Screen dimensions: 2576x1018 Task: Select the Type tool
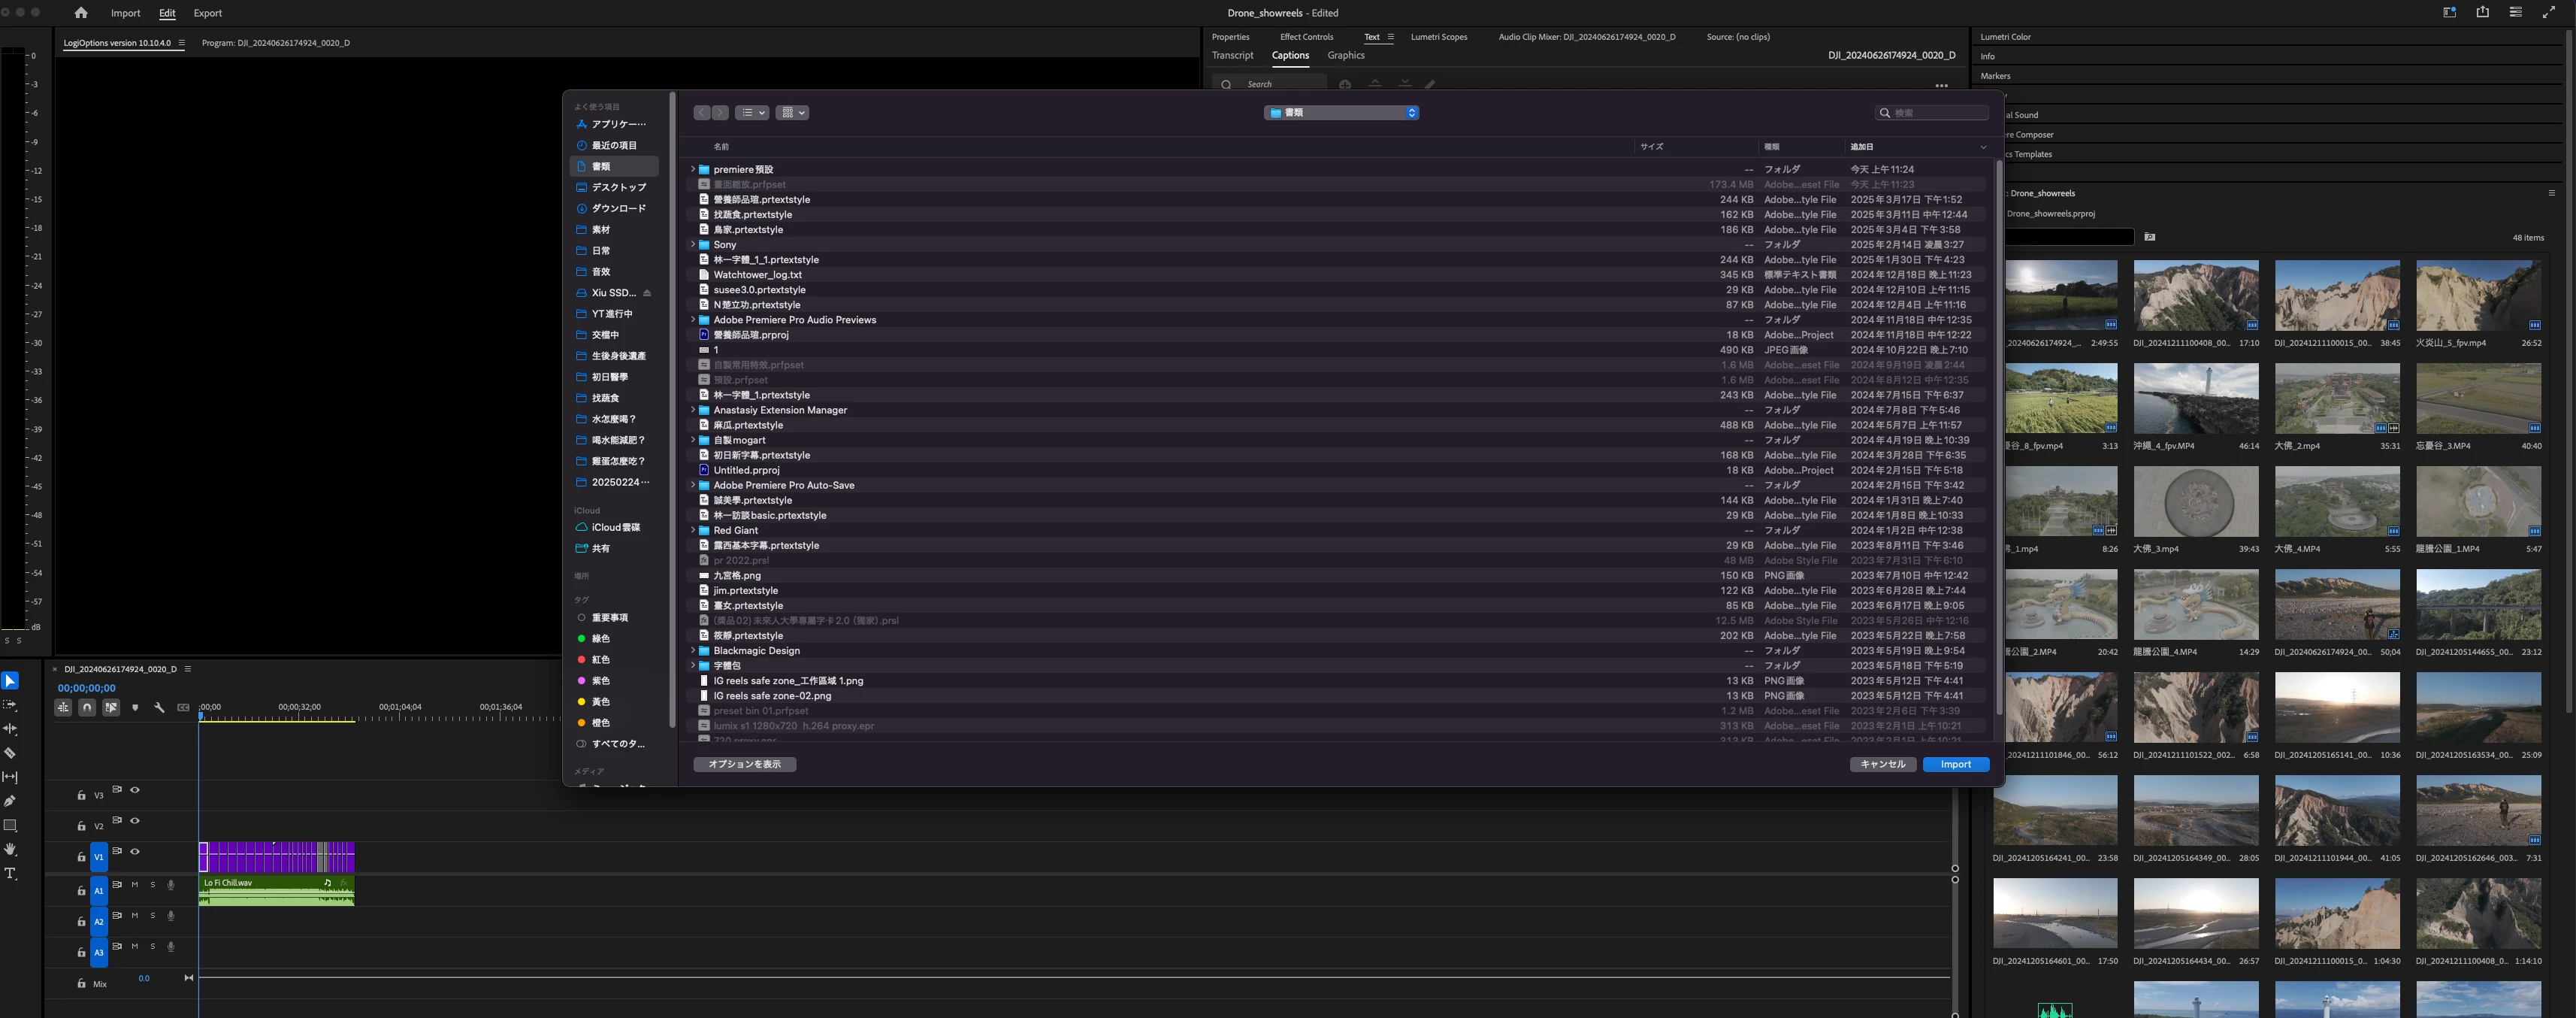click(x=10, y=874)
